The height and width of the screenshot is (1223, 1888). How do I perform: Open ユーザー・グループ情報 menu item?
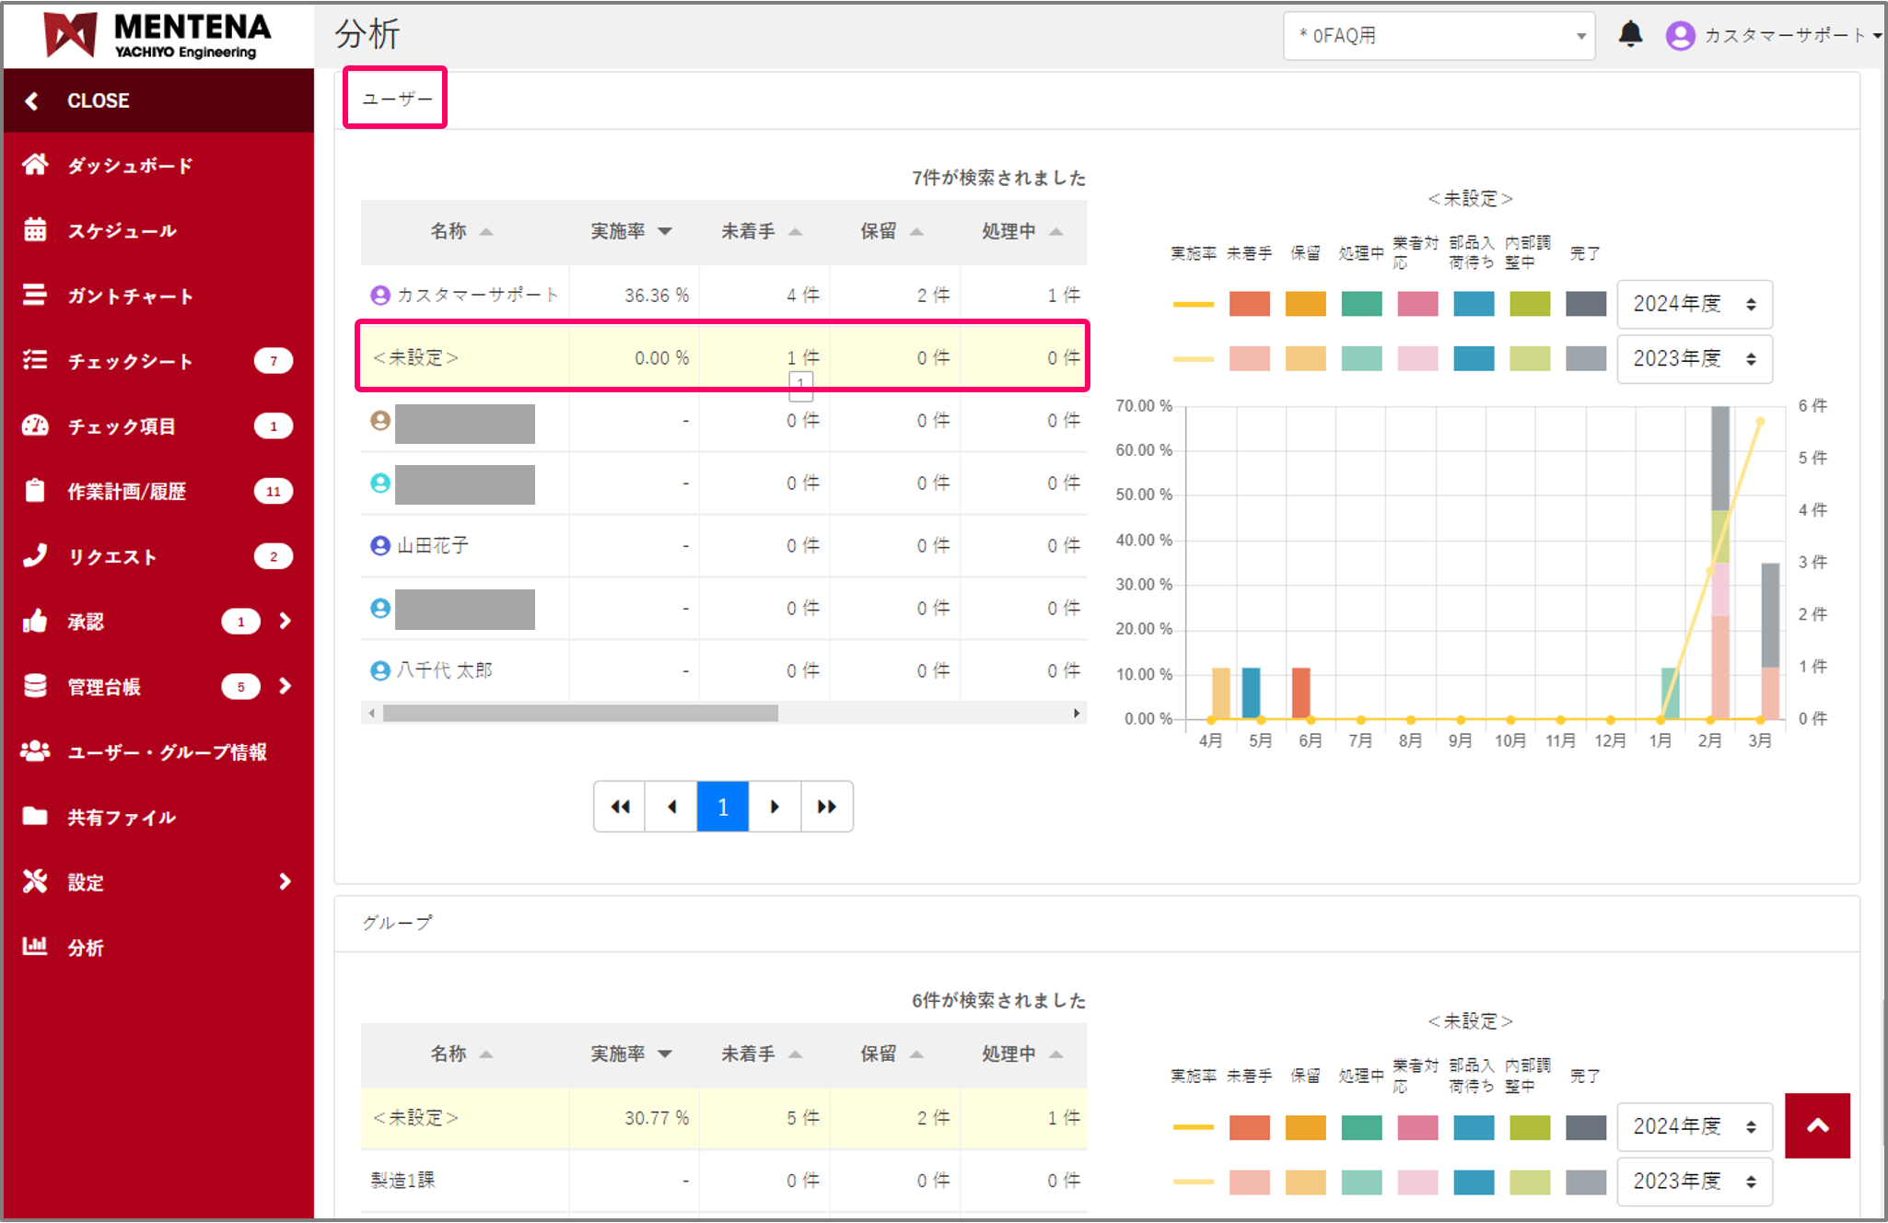[166, 752]
